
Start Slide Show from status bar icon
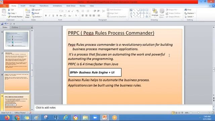(182, 113)
